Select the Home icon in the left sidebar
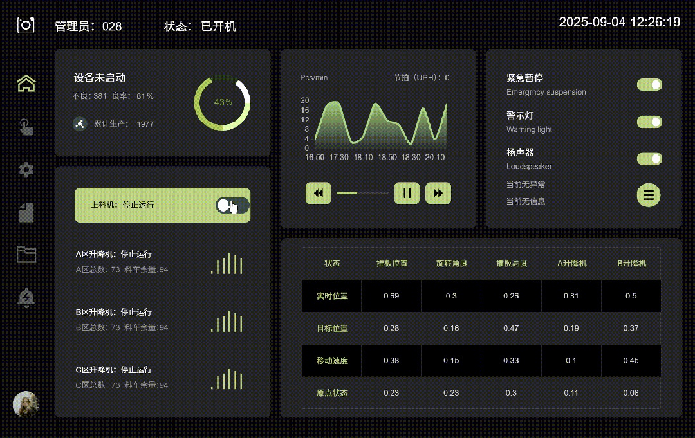The image size is (695, 438). click(26, 83)
